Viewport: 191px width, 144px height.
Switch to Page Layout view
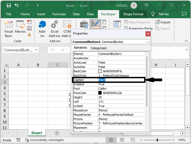(122, 140)
